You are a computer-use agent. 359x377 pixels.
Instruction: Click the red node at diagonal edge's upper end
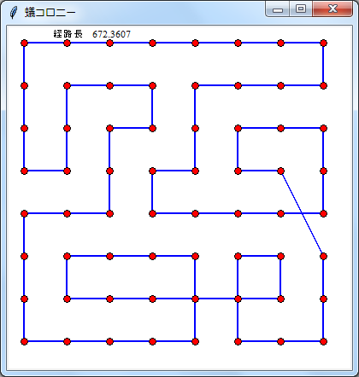pos(280,171)
